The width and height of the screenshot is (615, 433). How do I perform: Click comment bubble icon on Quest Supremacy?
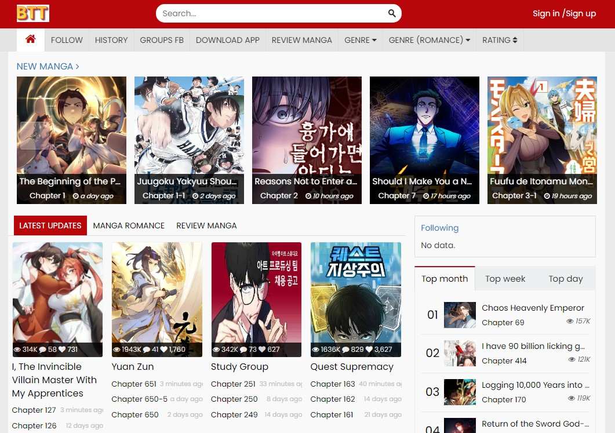click(x=346, y=349)
